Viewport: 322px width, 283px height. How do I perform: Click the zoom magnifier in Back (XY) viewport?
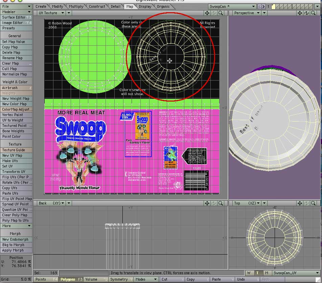221,203
